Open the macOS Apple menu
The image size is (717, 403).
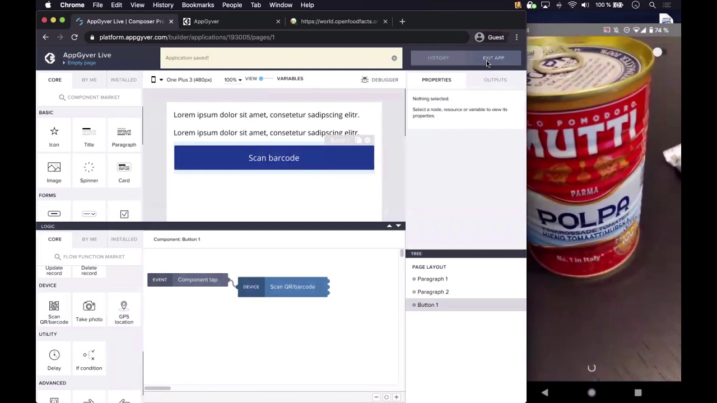click(x=48, y=5)
